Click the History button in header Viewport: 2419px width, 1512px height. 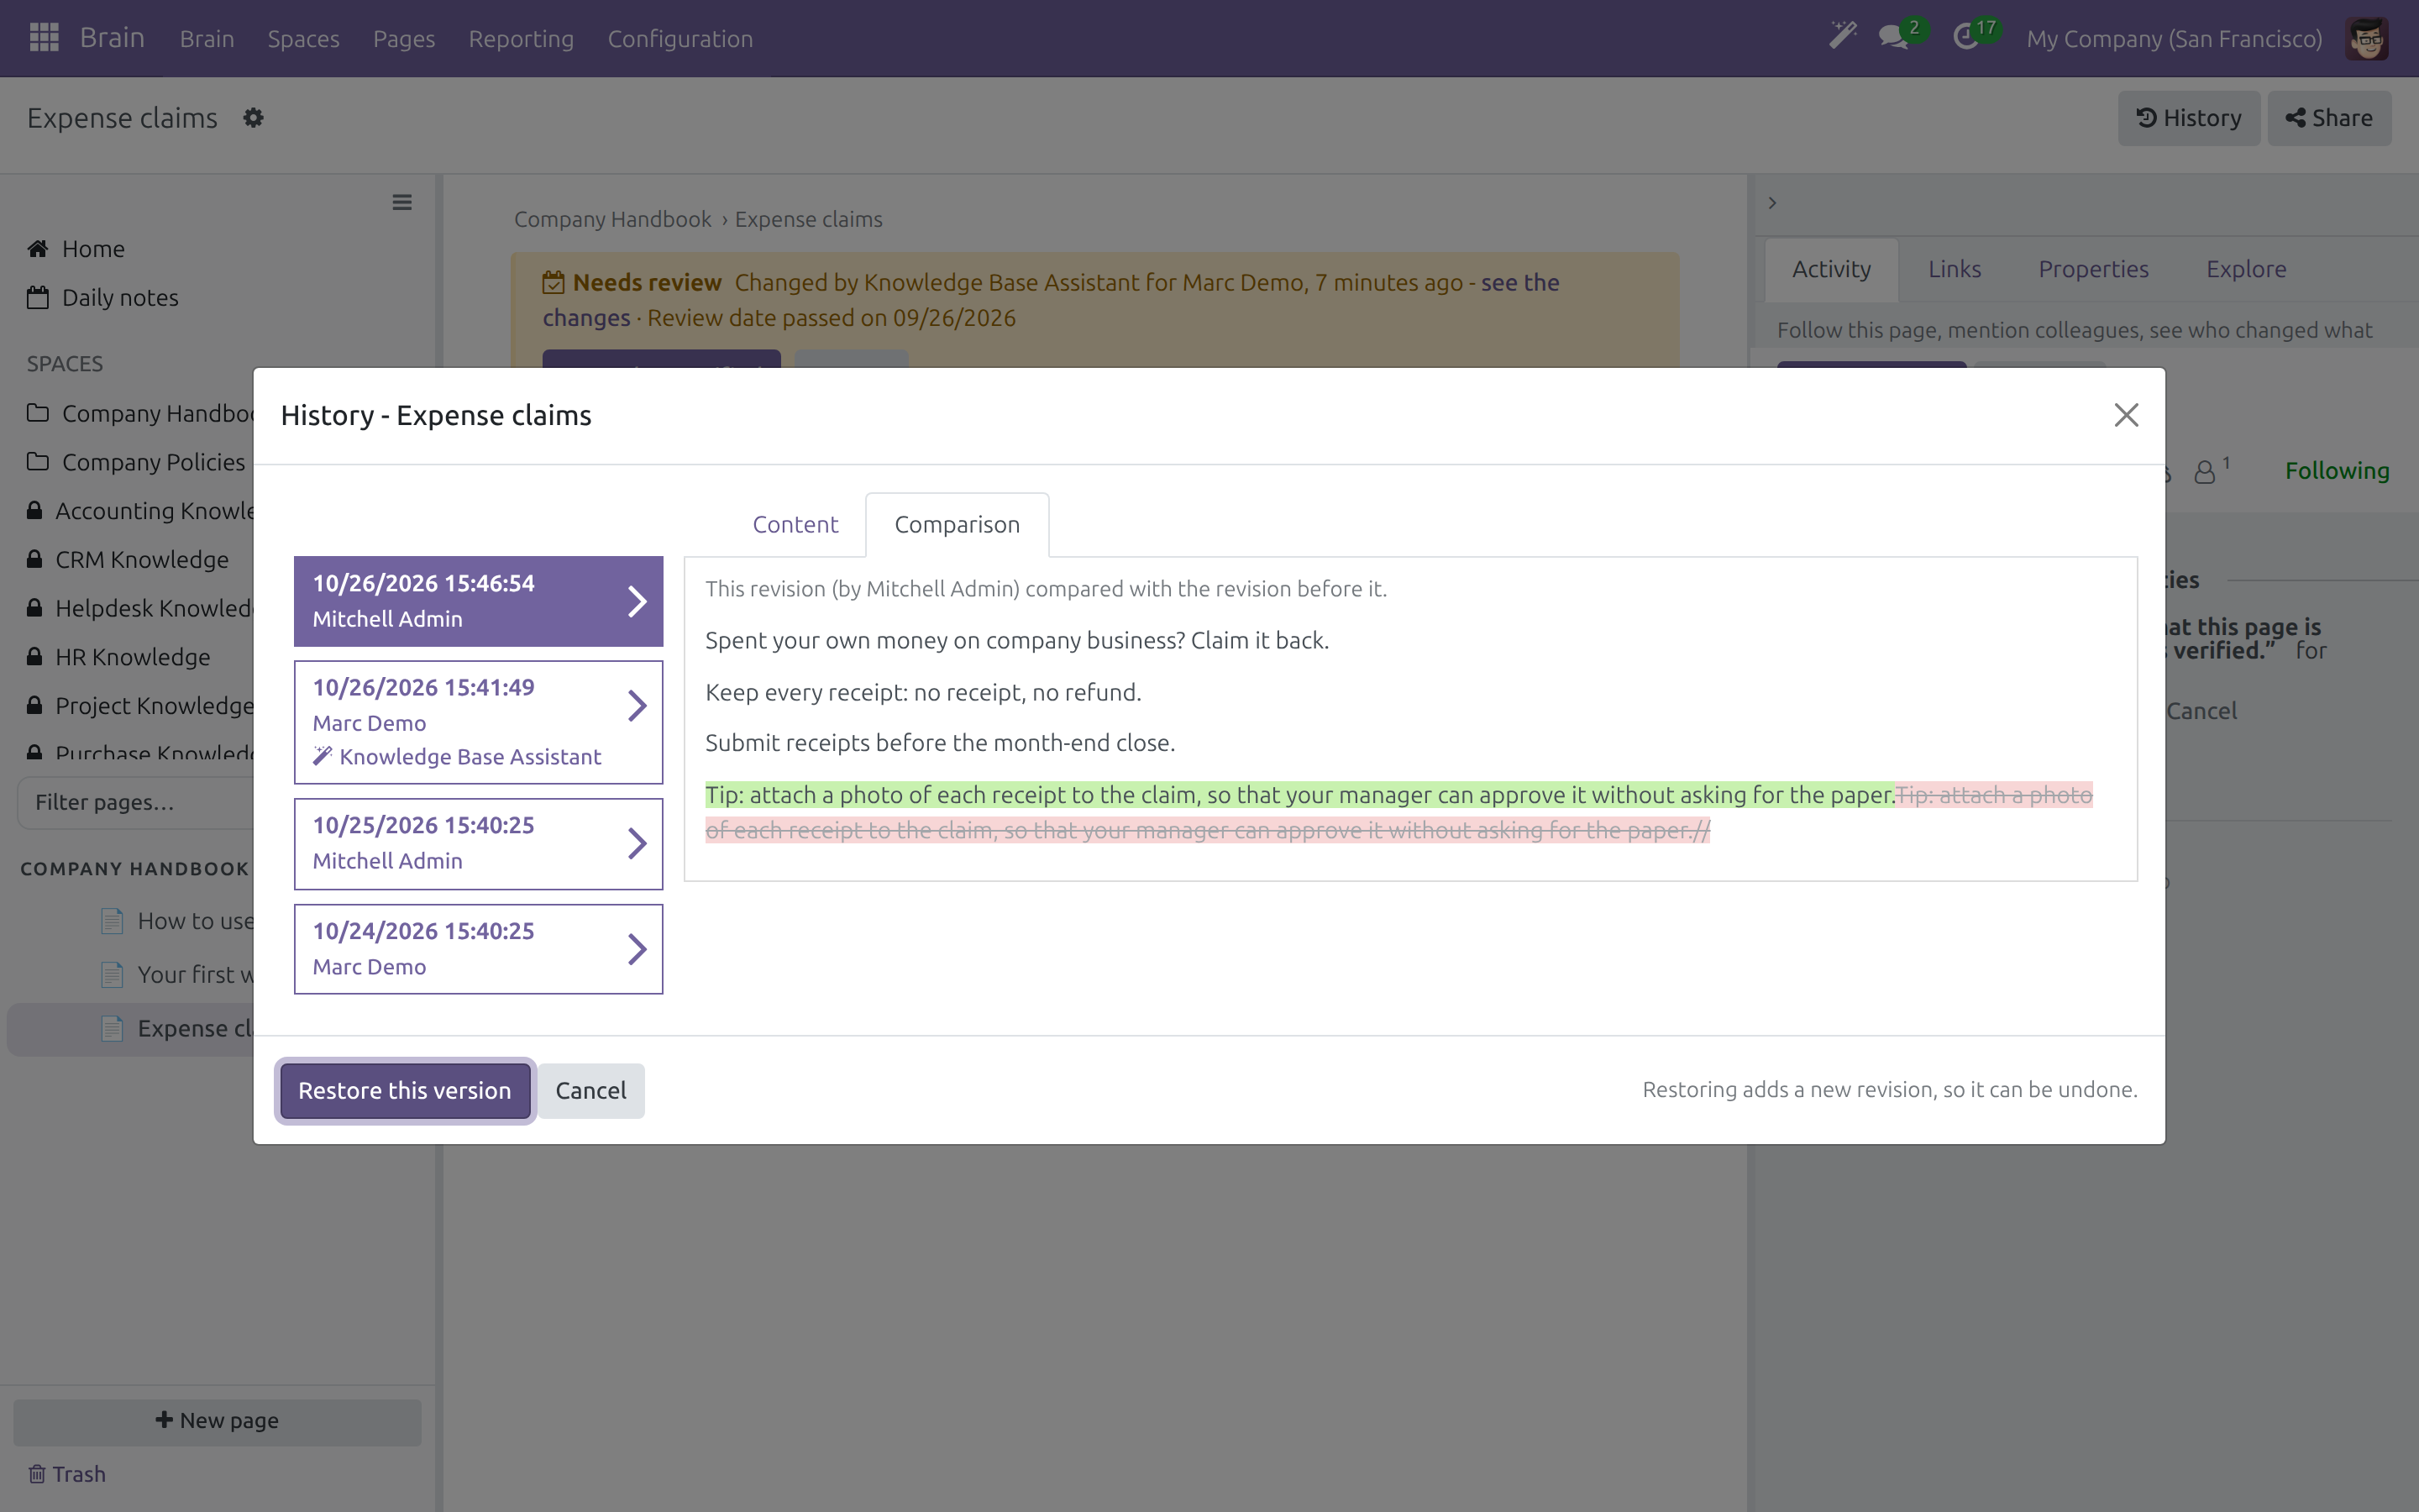tap(2188, 118)
